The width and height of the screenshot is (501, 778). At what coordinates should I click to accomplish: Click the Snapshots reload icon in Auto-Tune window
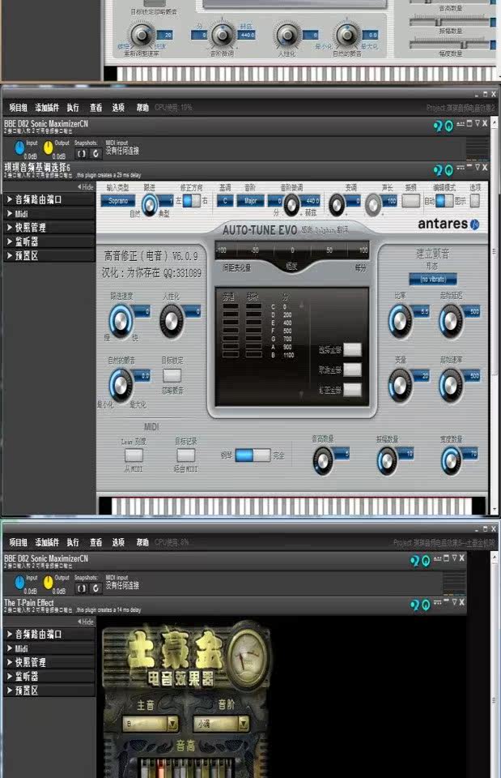[x=96, y=153]
